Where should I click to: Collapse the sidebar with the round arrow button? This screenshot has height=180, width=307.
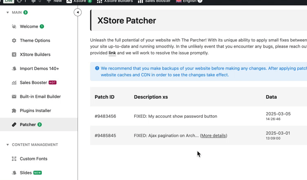(x=78, y=12)
